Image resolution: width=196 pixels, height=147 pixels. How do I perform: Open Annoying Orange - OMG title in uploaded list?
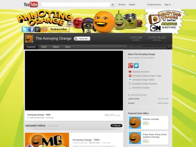pyautogui.click(x=86, y=140)
